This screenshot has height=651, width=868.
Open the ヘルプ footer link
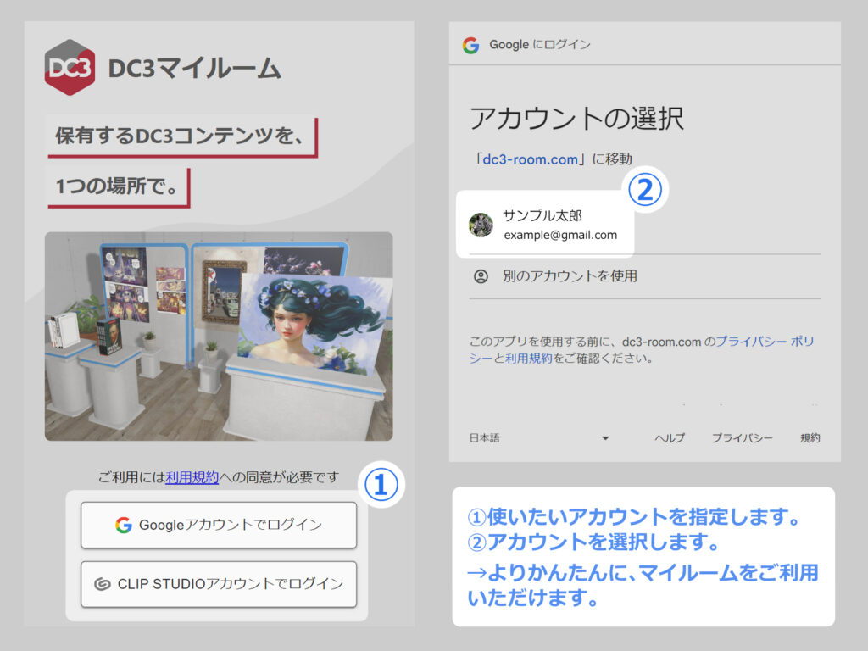(x=670, y=438)
